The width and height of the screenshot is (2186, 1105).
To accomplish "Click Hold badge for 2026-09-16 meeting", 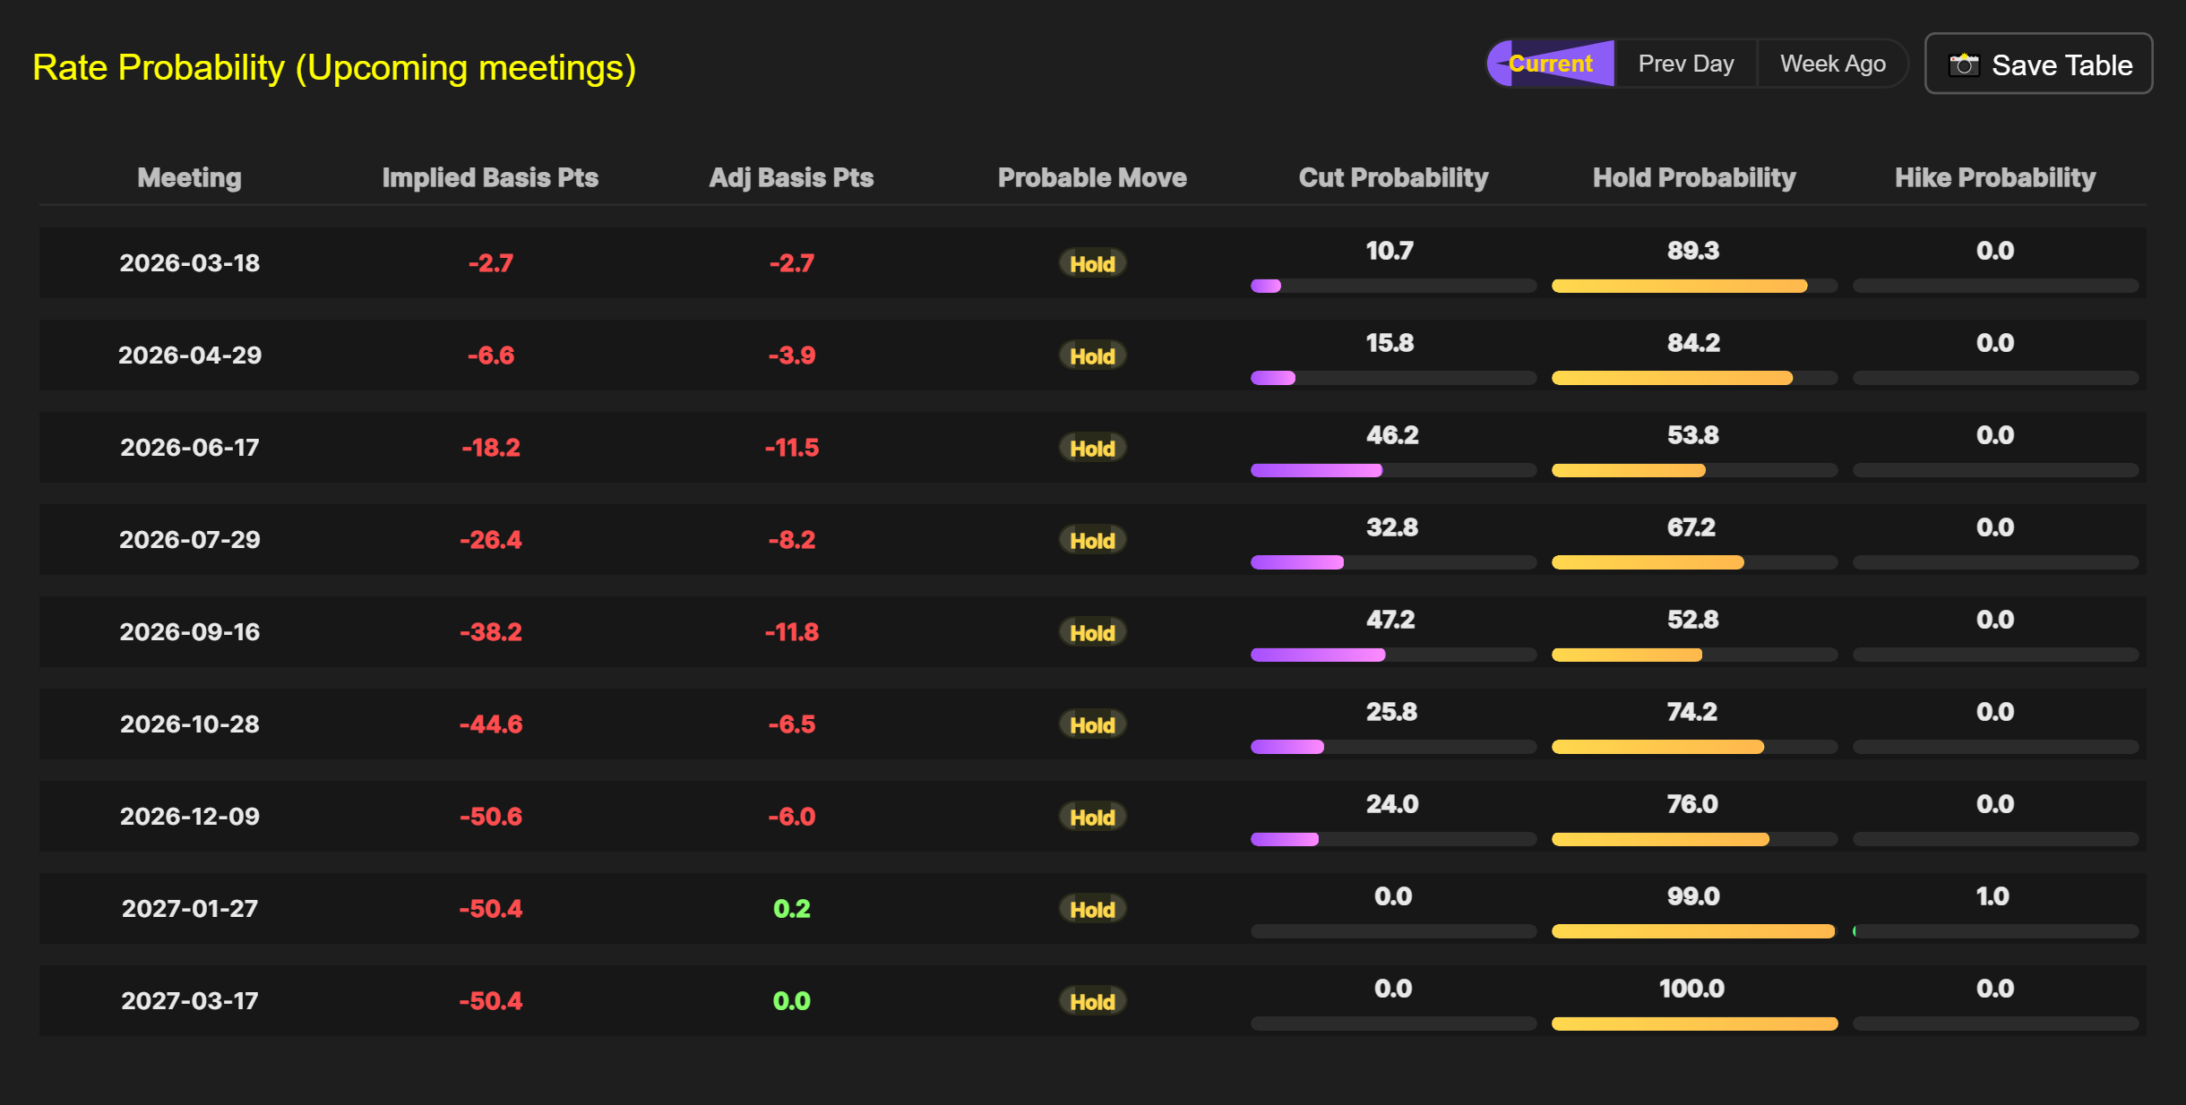I will click(1092, 632).
